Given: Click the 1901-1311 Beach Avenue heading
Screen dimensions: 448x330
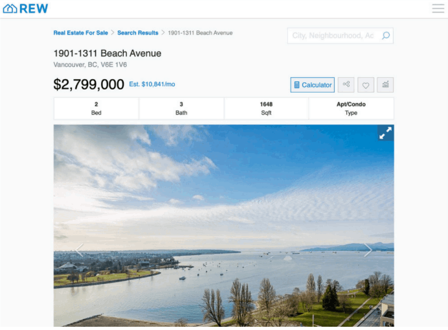Looking at the screenshot, I should click(x=107, y=53).
